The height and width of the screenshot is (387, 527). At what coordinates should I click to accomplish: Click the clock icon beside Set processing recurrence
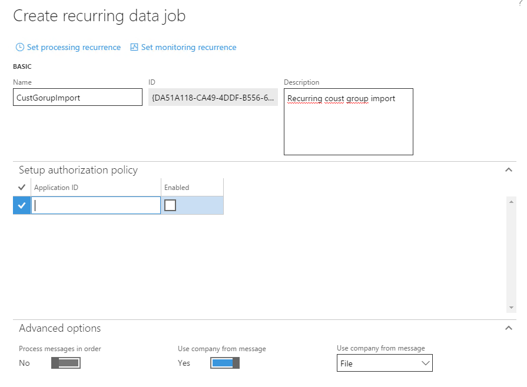[x=20, y=47]
